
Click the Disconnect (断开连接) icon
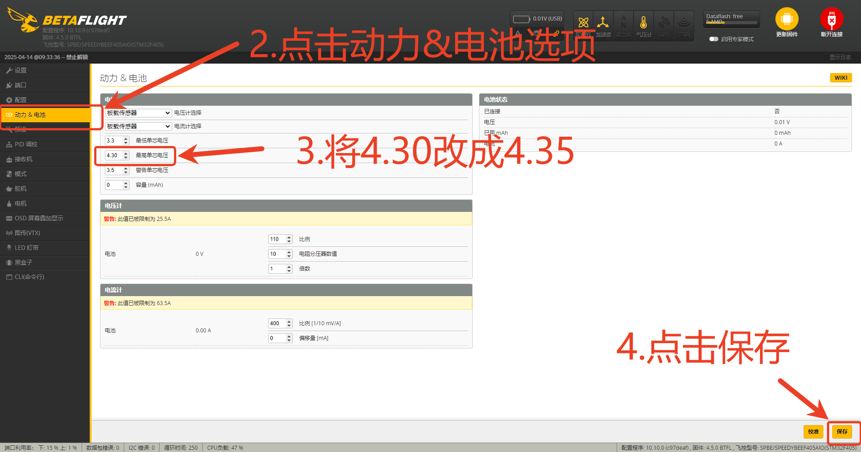[x=831, y=20]
